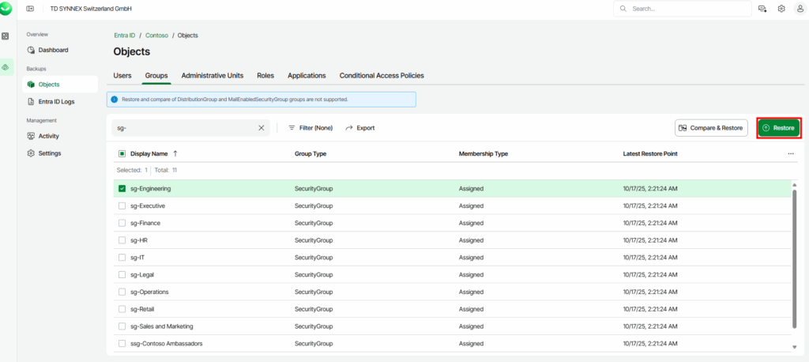
Task: Open the Conditional Access Policies tab
Action: pos(382,76)
